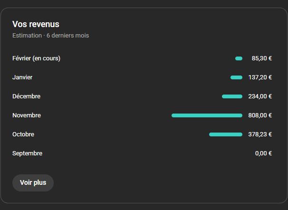Screen dimensions: 288x210
Task: Click the 0,00 € Septembre amount
Action: pos(263,153)
